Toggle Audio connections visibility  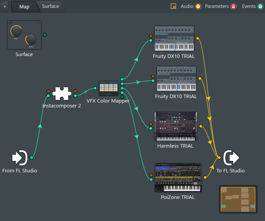(198, 7)
